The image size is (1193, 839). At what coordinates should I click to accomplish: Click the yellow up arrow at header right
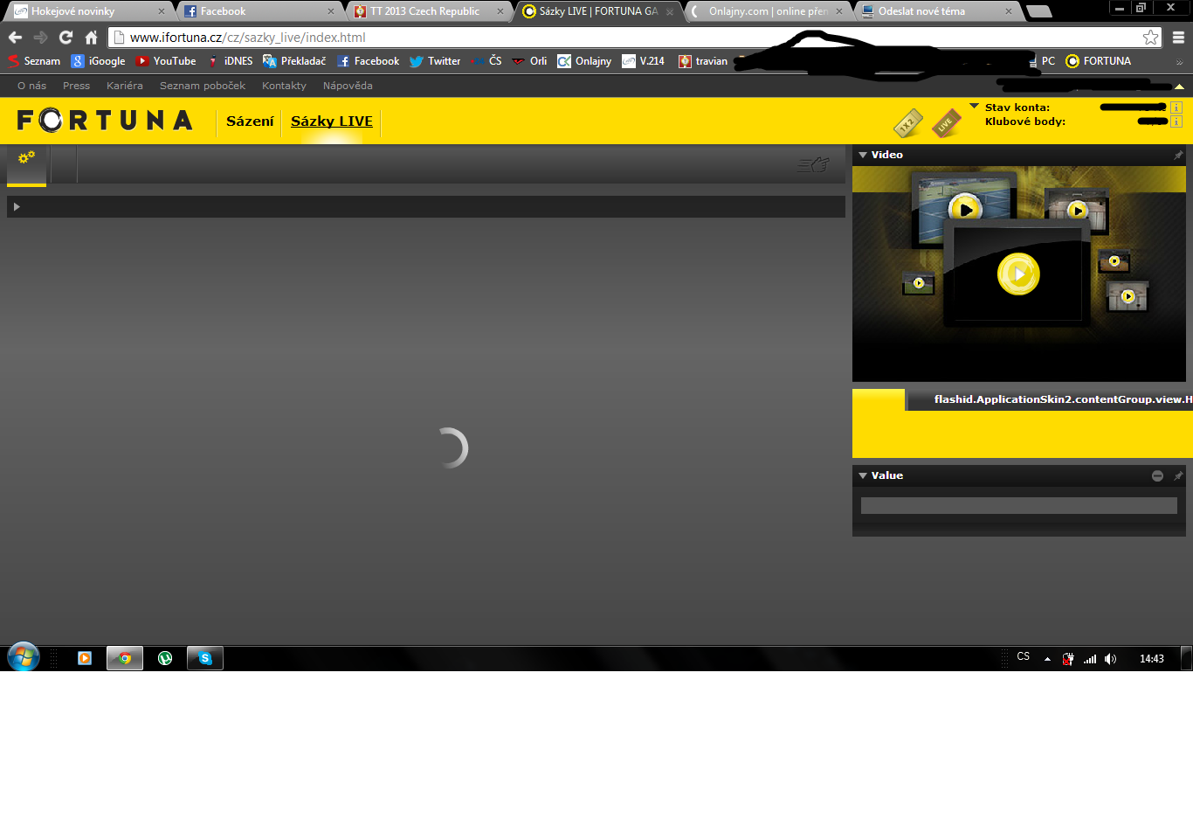(x=1179, y=87)
